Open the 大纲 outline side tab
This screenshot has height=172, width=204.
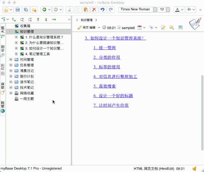pyautogui.click(x=3, y=32)
